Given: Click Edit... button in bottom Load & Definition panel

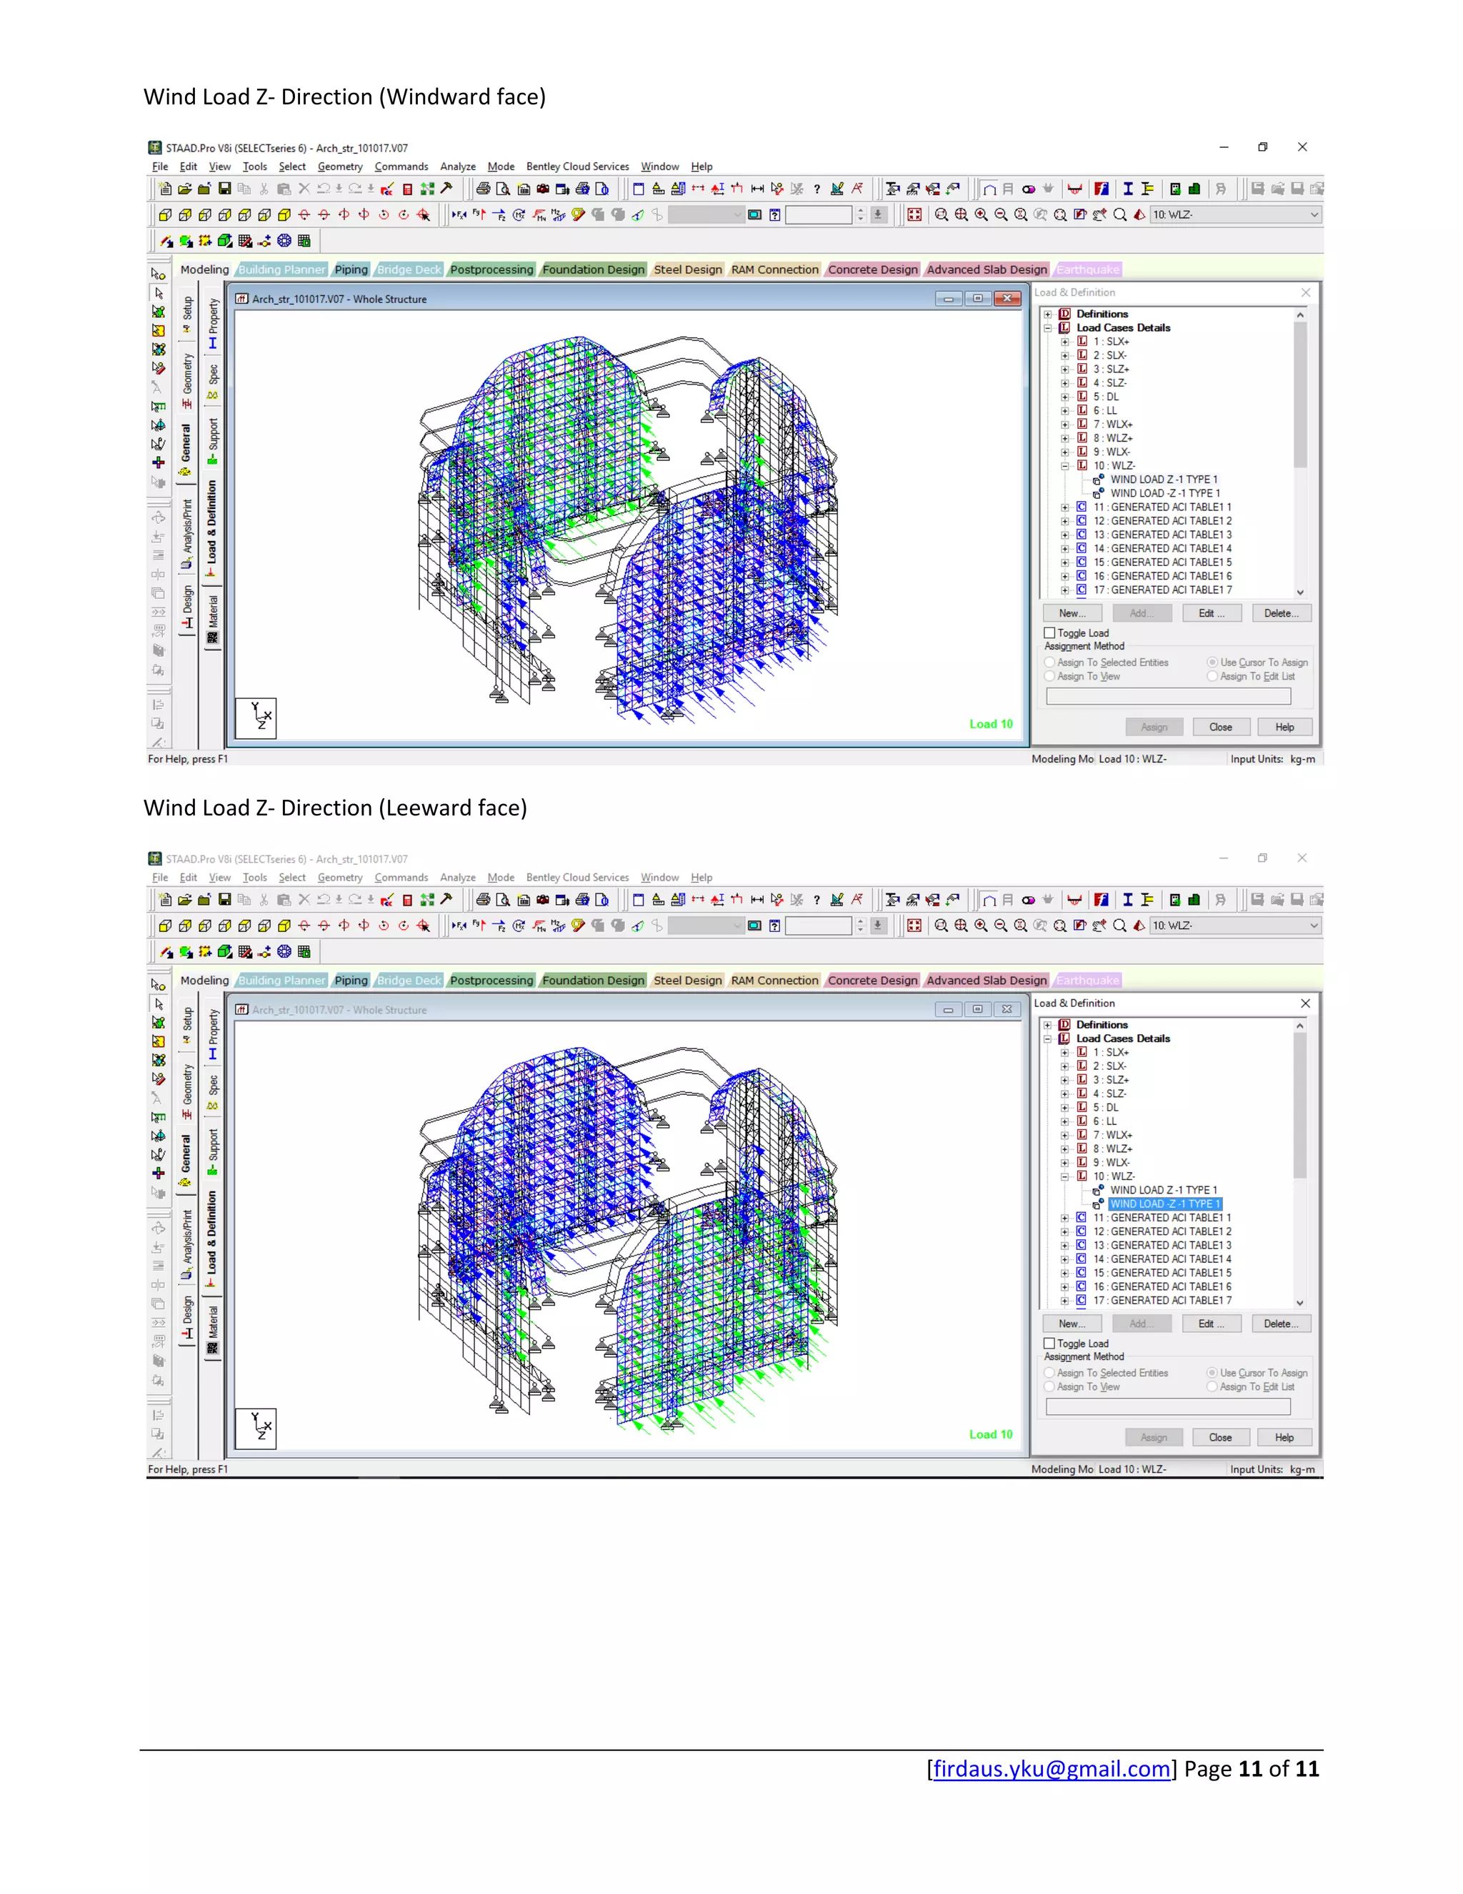Looking at the screenshot, I should tap(1211, 1324).
